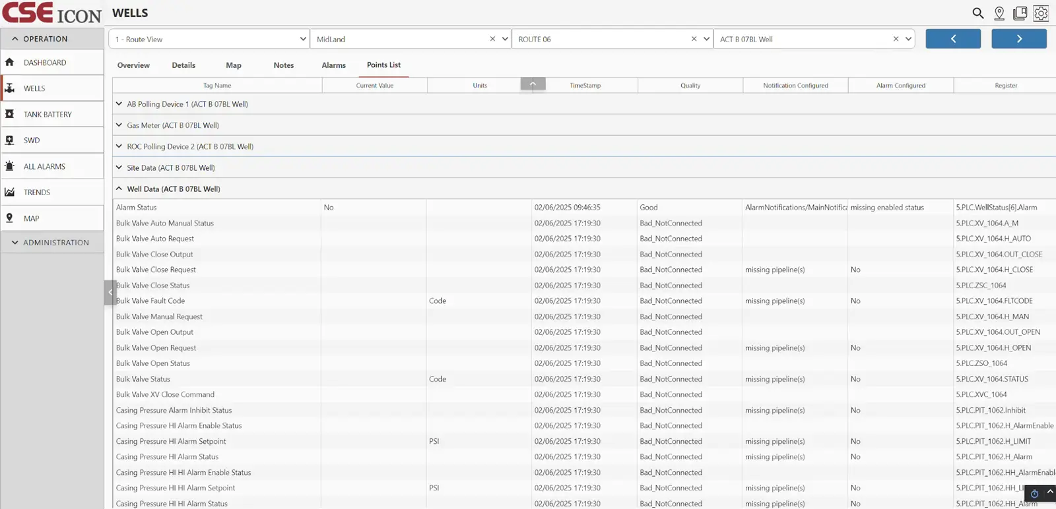Clear the MidLand selection
Image resolution: width=1056 pixels, height=509 pixels.
pyautogui.click(x=492, y=40)
